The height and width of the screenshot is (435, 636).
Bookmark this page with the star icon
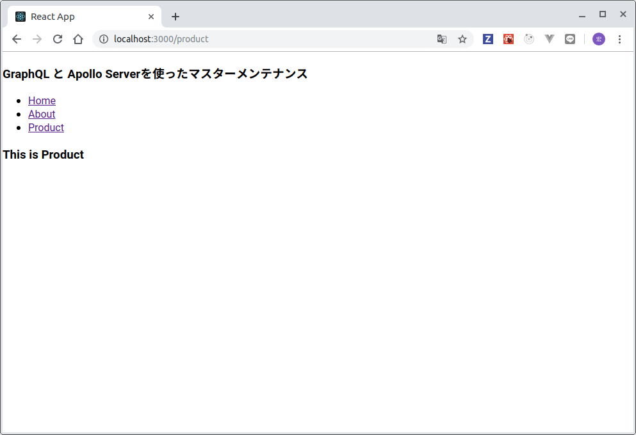tap(462, 39)
